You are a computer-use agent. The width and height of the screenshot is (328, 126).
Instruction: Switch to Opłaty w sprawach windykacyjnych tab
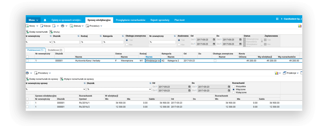(x=66, y=20)
